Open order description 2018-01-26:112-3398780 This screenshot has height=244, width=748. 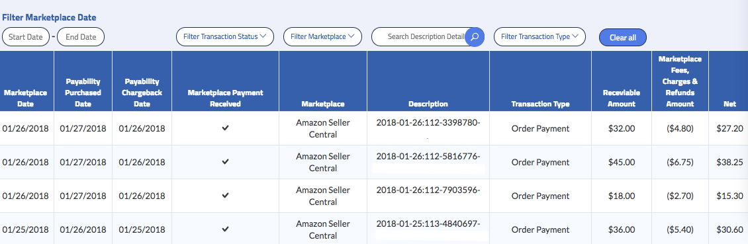[428, 122]
